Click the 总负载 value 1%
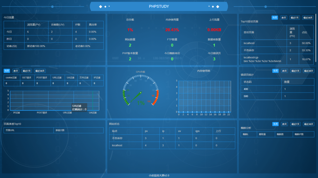Screen dimensions: 318x178 (130, 30)
